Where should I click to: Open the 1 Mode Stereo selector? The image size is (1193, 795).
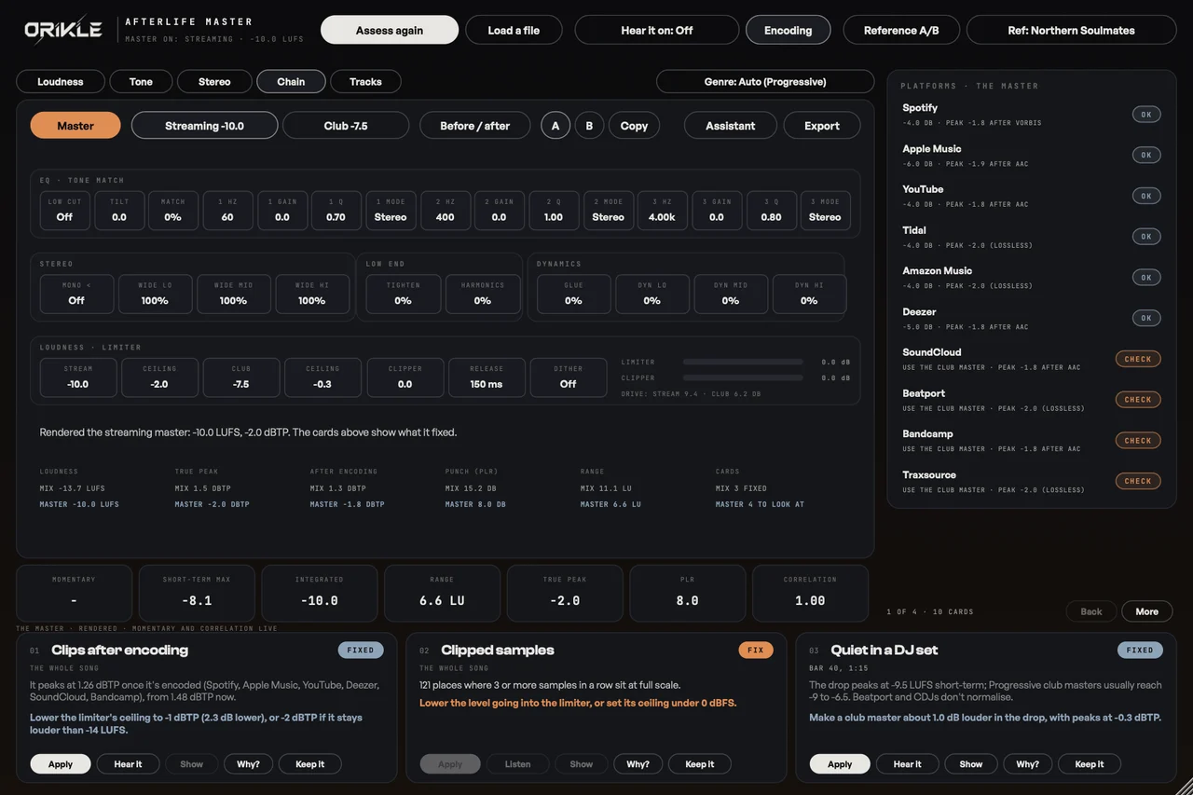click(x=391, y=211)
